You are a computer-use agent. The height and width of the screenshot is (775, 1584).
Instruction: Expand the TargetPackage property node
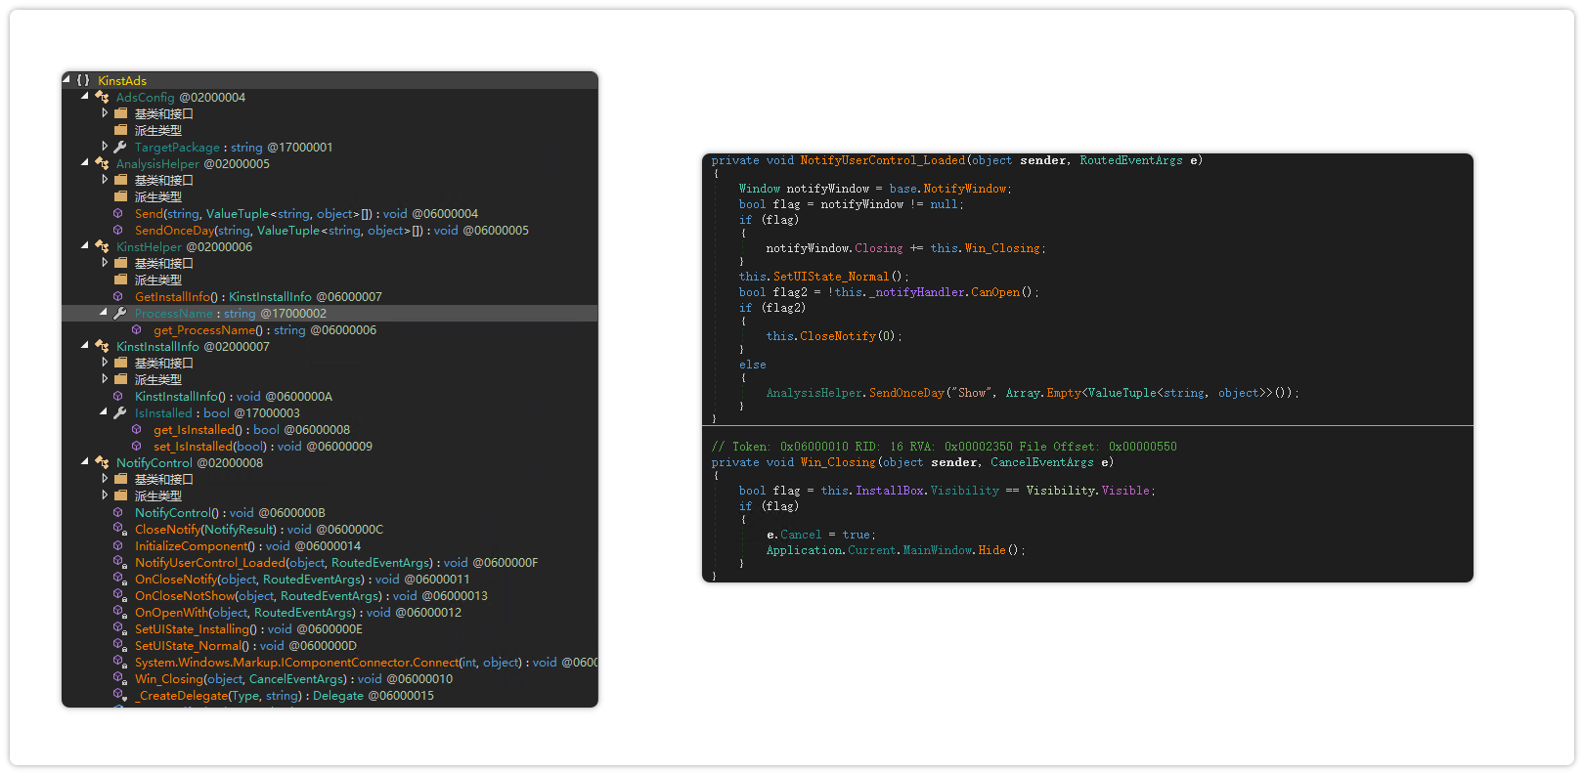pyautogui.click(x=105, y=147)
